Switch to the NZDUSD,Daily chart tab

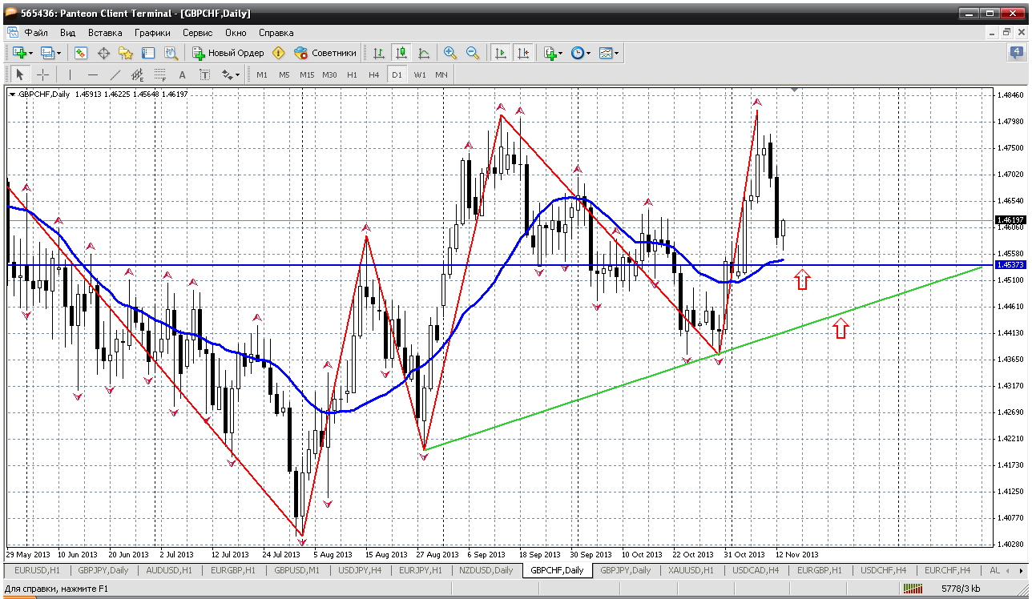pyautogui.click(x=487, y=570)
